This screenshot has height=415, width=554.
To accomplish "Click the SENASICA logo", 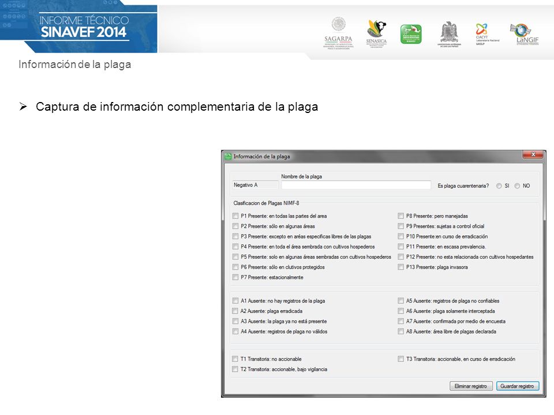I will click(376, 33).
